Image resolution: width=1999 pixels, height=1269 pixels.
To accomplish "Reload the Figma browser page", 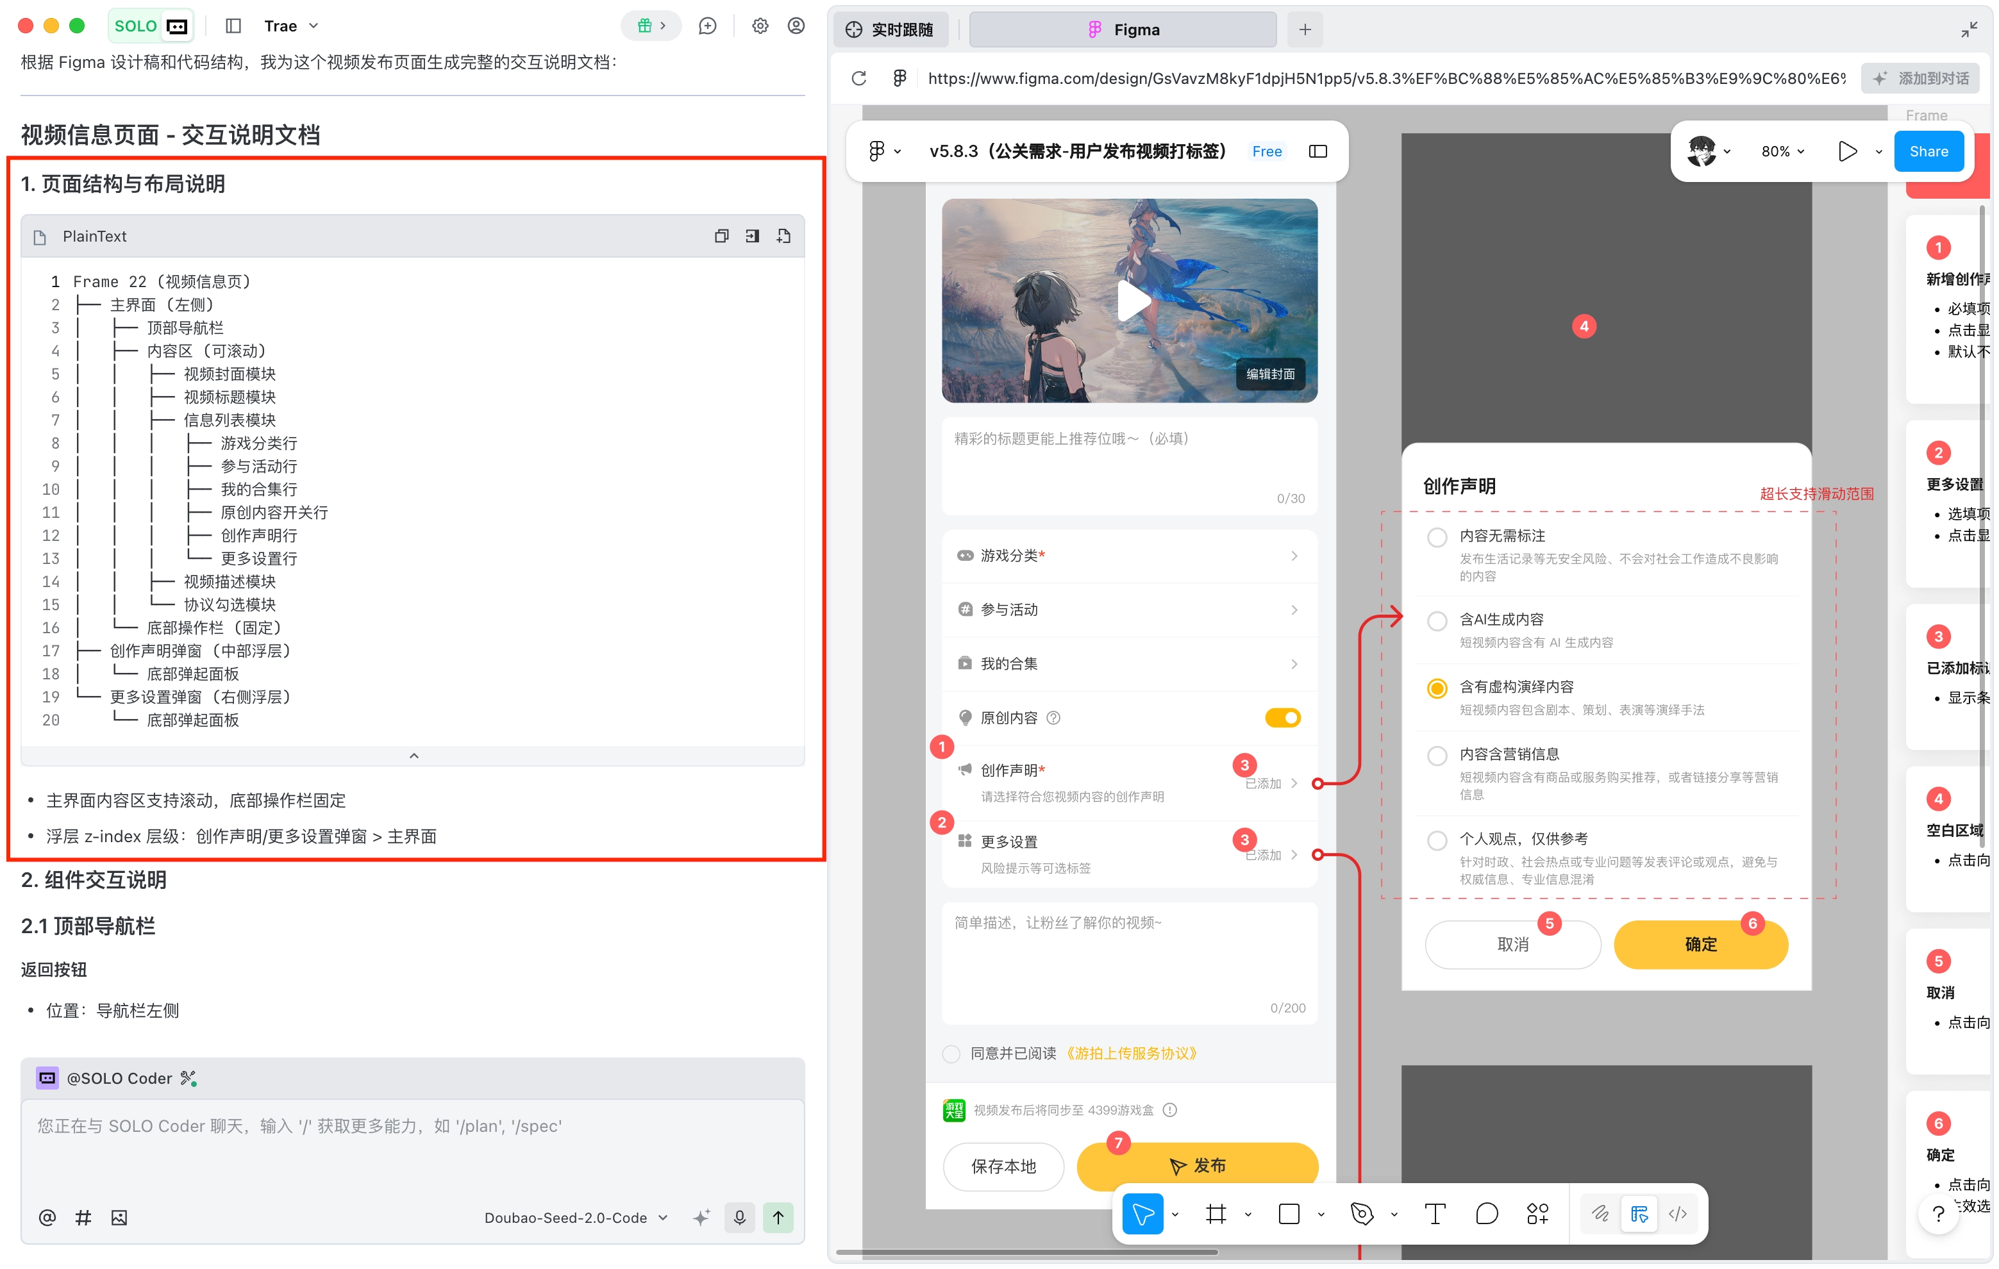I will tap(859, 78).
